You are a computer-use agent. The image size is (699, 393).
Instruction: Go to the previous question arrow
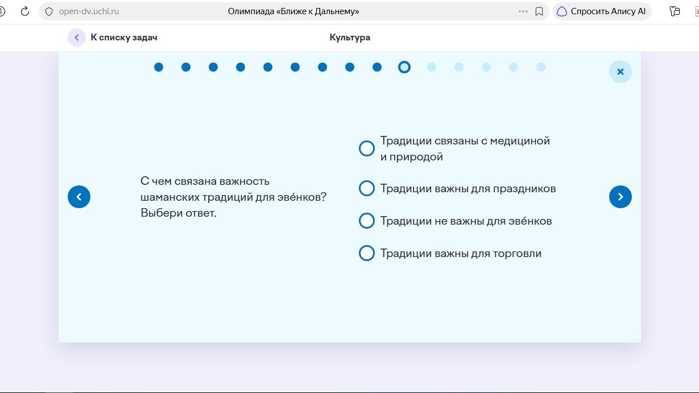pyautogui.click(x=79, y=197)
